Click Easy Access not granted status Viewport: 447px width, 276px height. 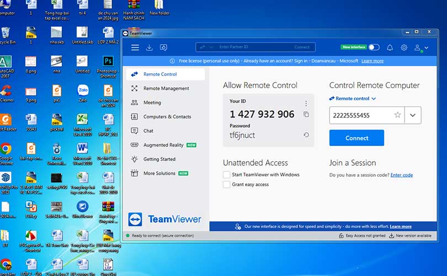(x=362, y=236)
